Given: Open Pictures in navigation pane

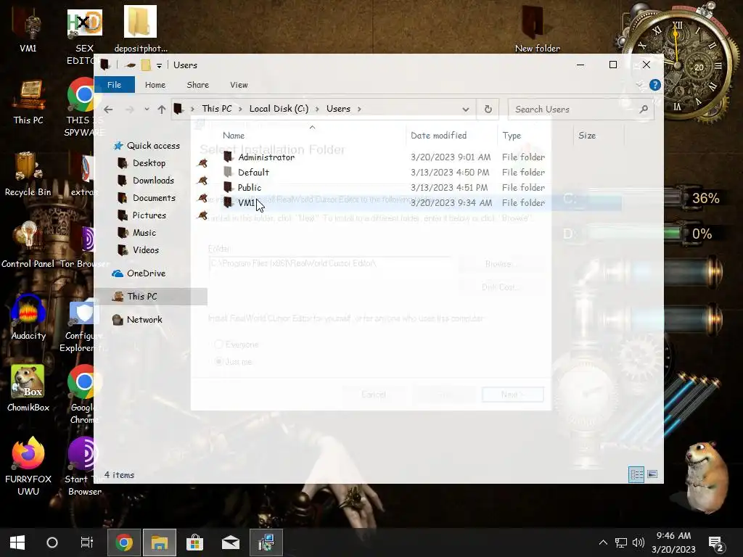Looking at the screenshot, I should pos(149,215).
